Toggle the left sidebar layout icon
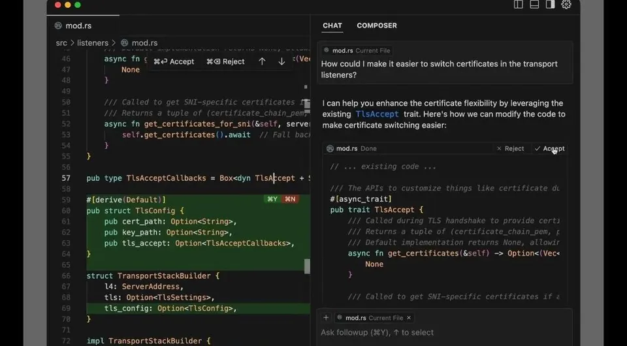 (518, 5)
